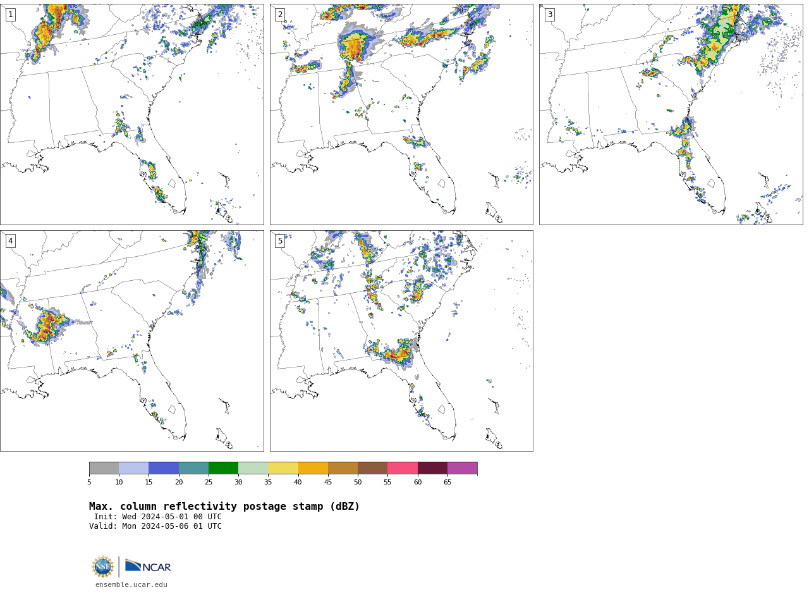Click the Init: Wed 2024-05-01 00 UTC text
The height and width of the screenshot is (592, 809).
[x=158, y=517]
